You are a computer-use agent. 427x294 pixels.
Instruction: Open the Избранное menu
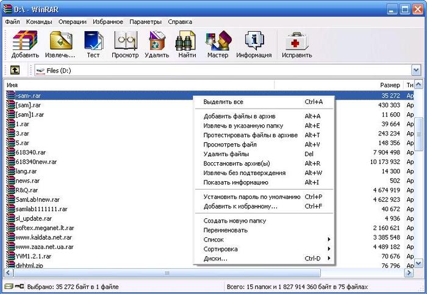pyautogui.click(x=108, y=22)
